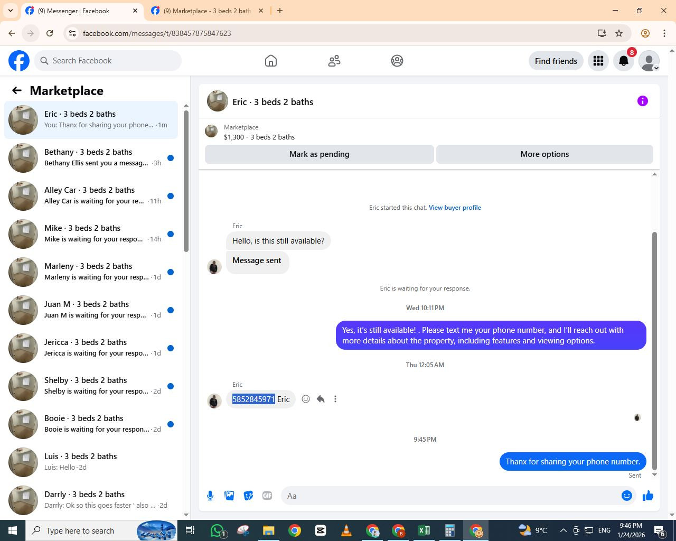
Task: Bookmark this page with star icon
Action: 619,33
